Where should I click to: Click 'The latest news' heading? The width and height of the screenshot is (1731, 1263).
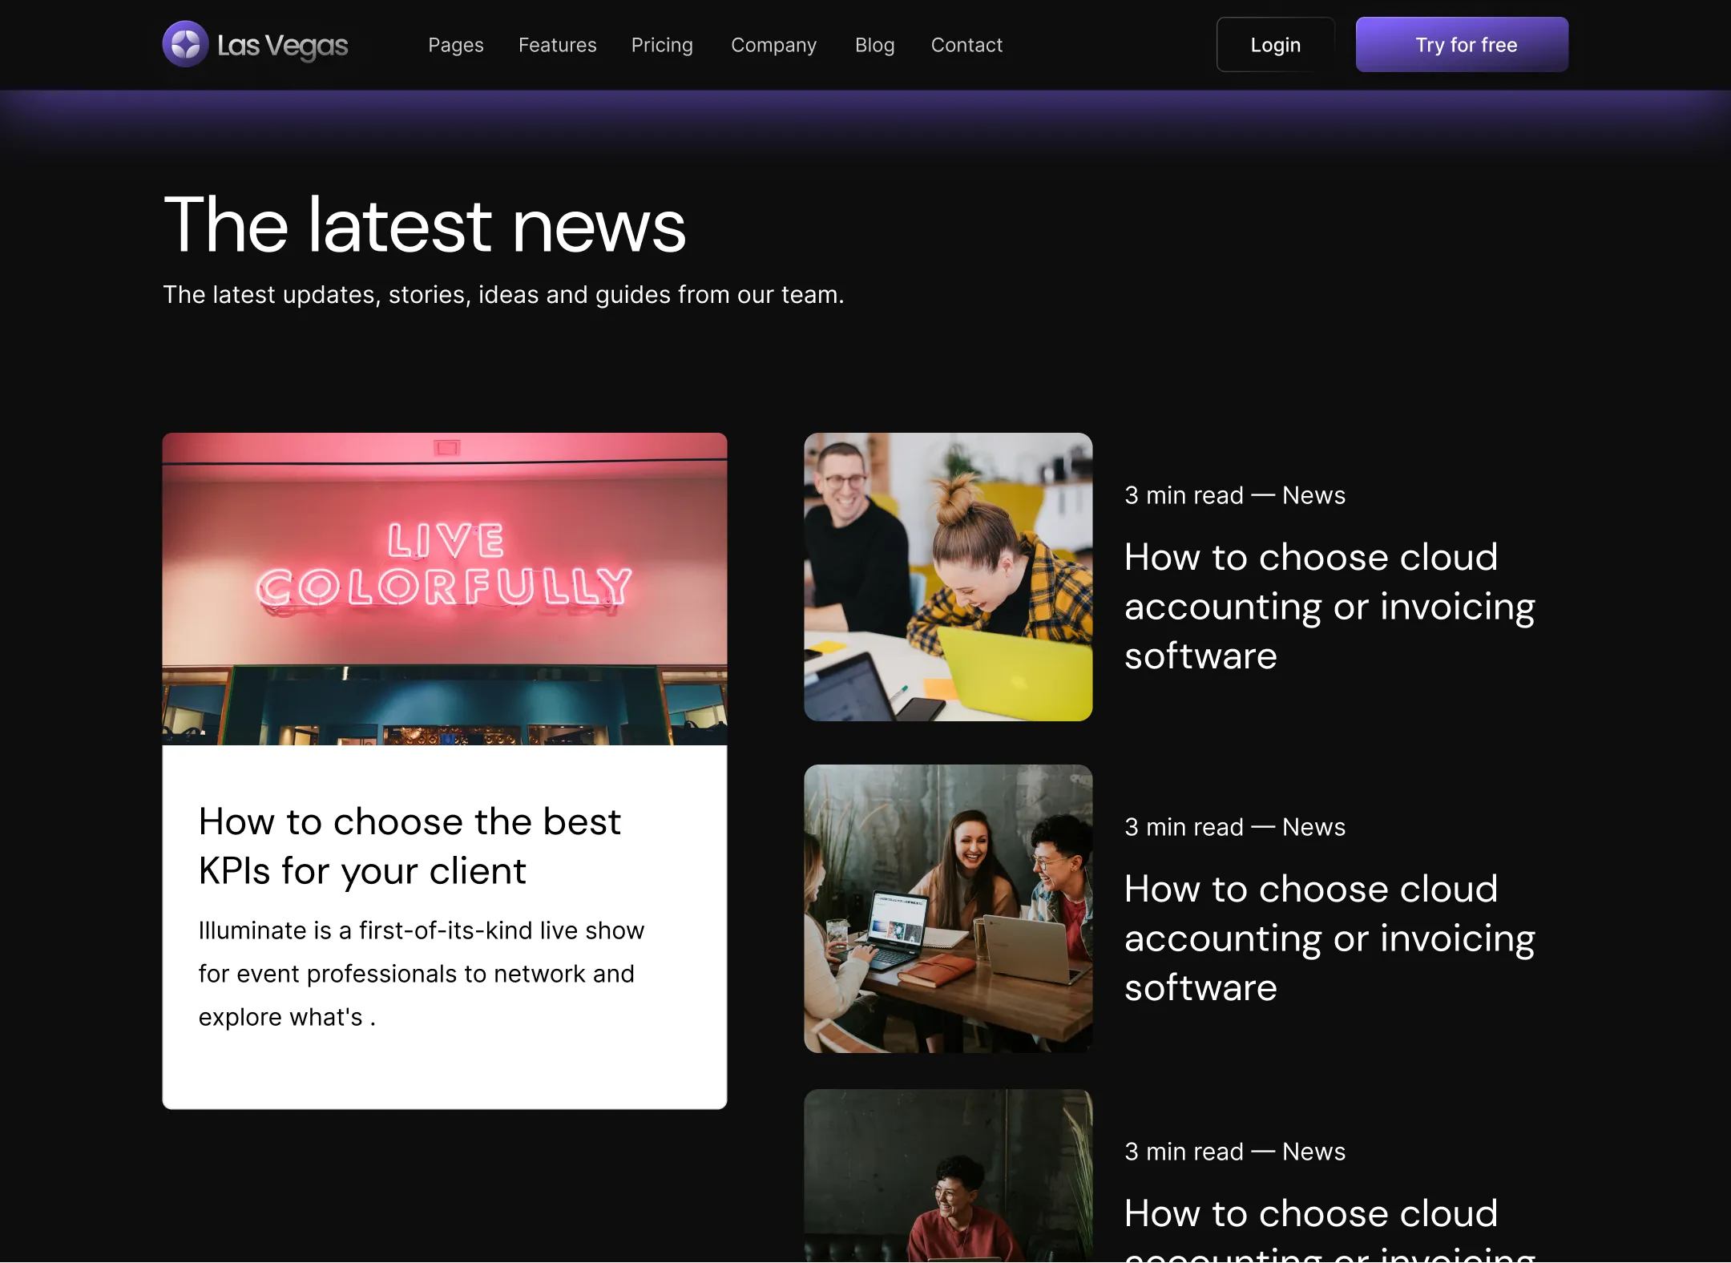click(425, 225)
